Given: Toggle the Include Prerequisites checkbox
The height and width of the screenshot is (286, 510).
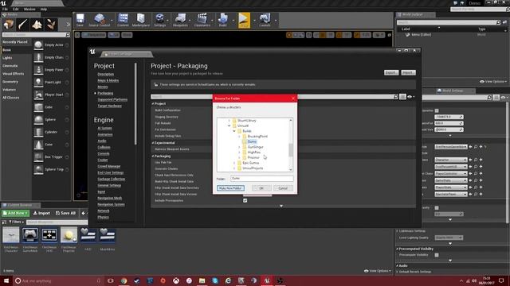Looking at the screenshot, I should 245,201.
